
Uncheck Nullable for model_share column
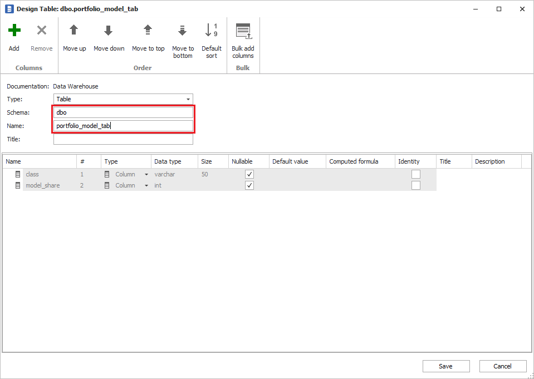tap(249, 185)
